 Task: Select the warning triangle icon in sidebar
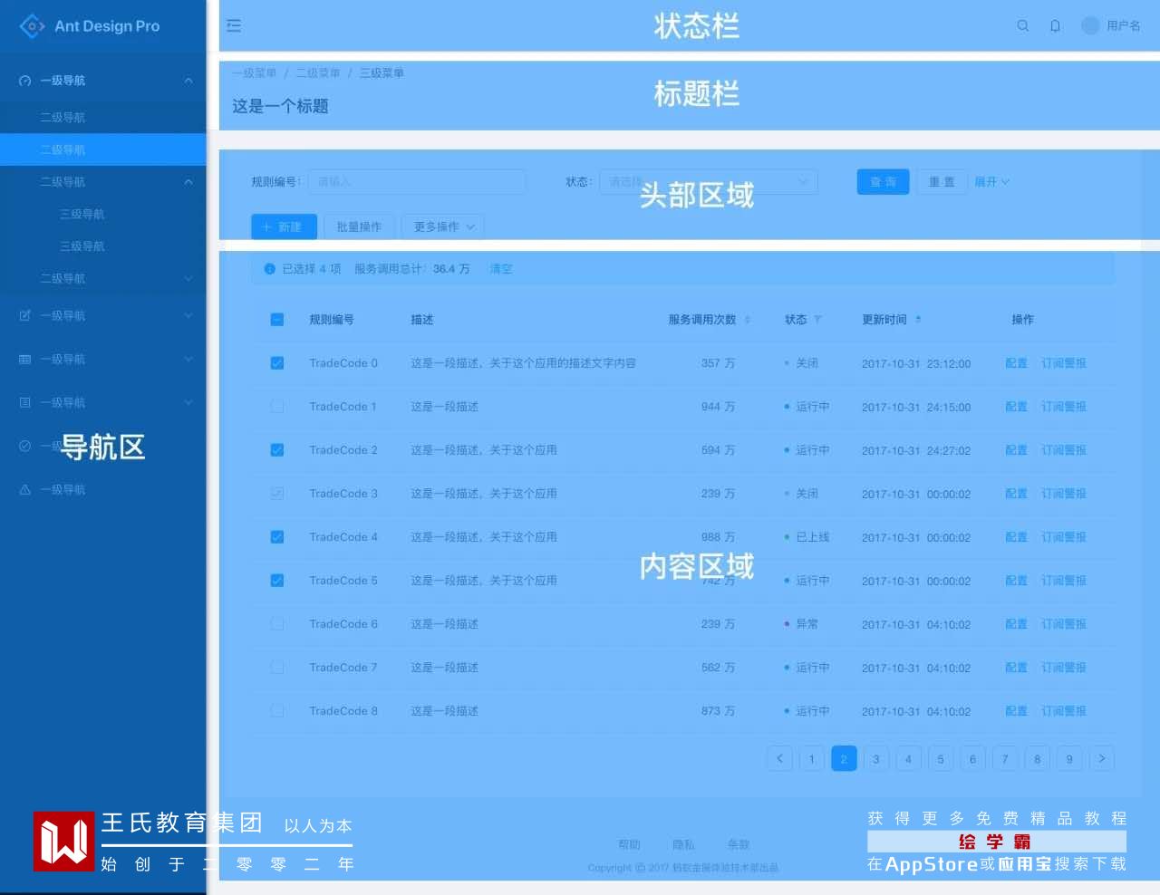[25, 489]
